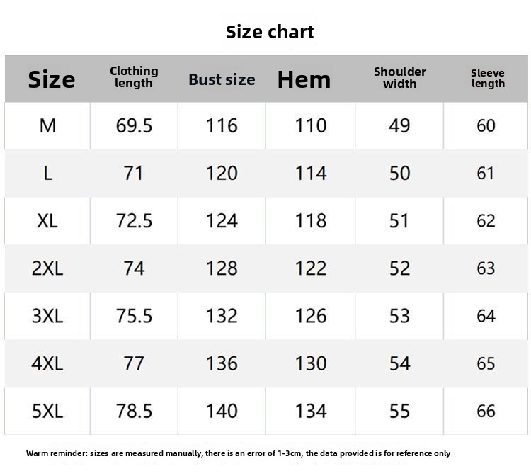
Task: Click the Shoulder width column header
Action: coord(399,77)
